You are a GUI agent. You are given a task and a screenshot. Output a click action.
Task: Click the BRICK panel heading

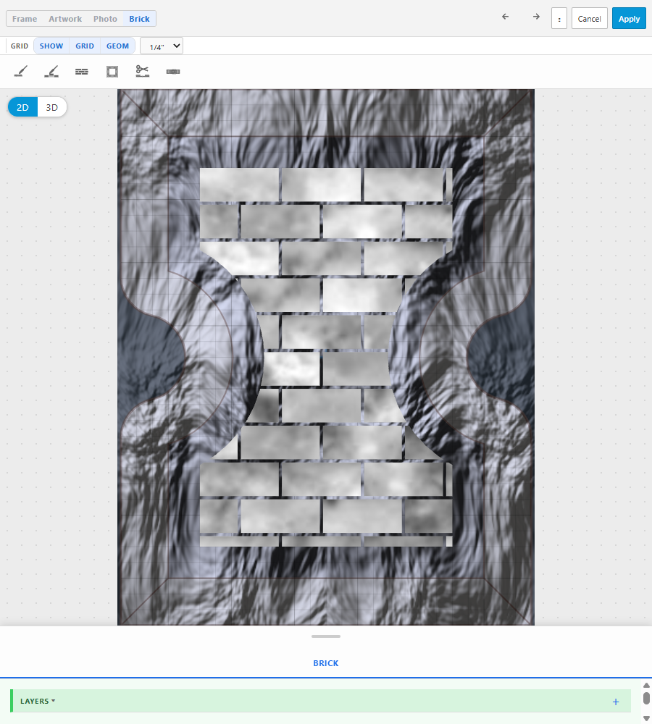[326, 663]
